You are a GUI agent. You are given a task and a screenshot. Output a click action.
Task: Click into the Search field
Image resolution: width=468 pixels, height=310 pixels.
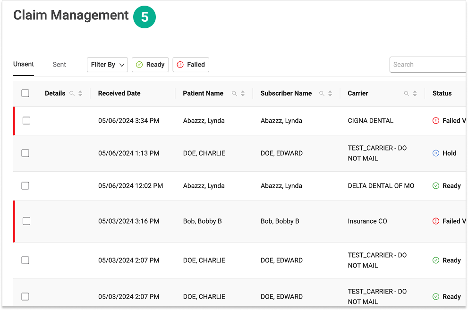(x=427, y=65)
